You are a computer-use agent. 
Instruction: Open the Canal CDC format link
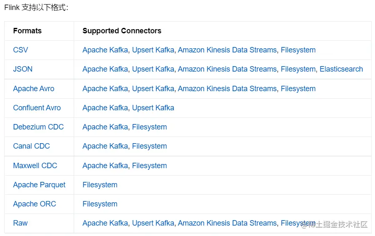[32, 146]
